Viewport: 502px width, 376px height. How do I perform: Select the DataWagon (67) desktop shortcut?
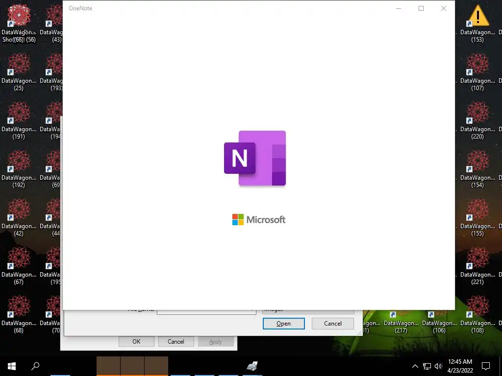tap(19, 266)
